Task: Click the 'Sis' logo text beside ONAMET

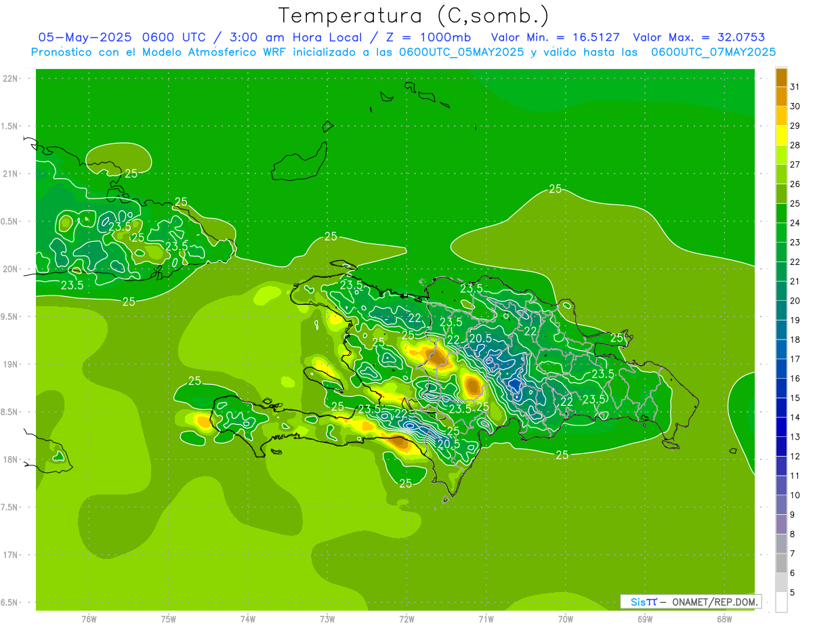Action: [x=638, y=602]
